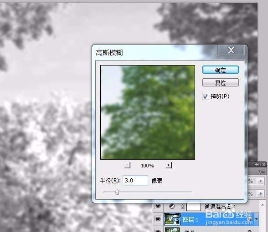Zoom in the blur preview with plus button
This screenshot has height=232, width=268.
click(168, 165)
